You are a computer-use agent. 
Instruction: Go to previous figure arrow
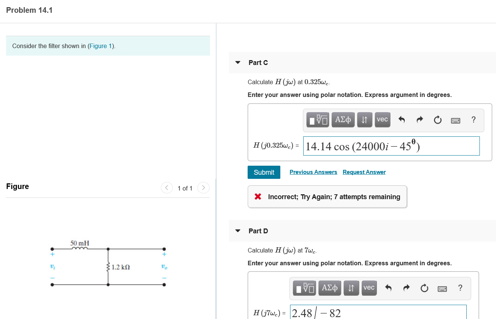point(166,187)
